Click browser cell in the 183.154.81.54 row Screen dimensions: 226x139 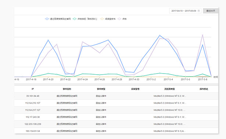(x=169, y=131)
